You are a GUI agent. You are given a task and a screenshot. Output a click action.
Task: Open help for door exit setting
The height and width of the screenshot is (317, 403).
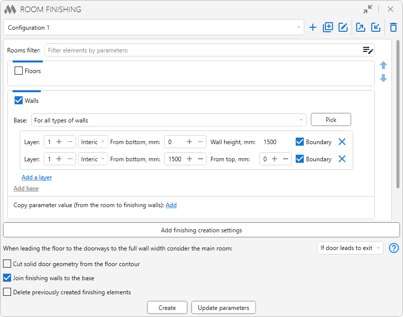pos(394,248)
